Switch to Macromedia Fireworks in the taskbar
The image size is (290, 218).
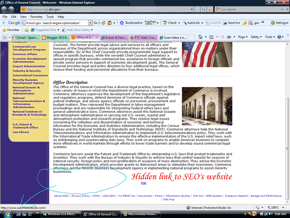(x=141, y=214)
